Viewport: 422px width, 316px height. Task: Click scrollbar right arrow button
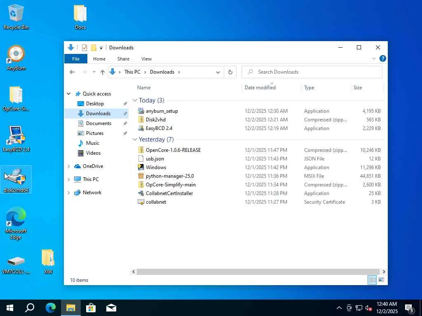coord(384,272)
